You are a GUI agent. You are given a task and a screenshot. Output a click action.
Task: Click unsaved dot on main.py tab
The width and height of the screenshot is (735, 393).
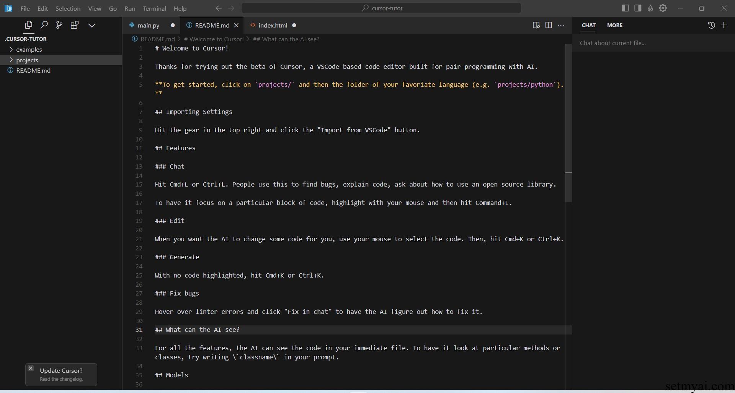[x=173, y=25]
